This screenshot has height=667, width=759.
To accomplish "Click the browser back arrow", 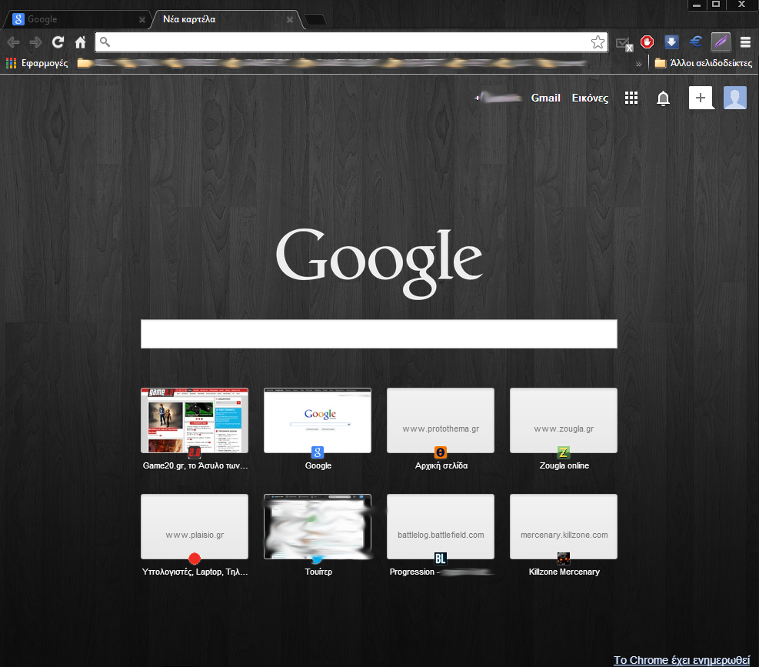I will click(x=13, y=42).
